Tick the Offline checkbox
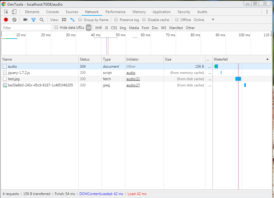274x198 pixels. [177, 20]
